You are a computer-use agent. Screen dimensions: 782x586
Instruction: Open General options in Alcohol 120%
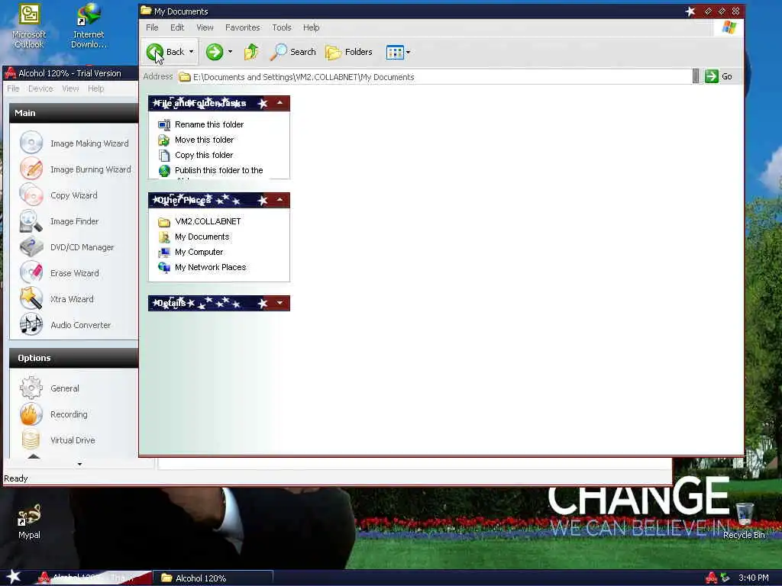coord(50,388)
